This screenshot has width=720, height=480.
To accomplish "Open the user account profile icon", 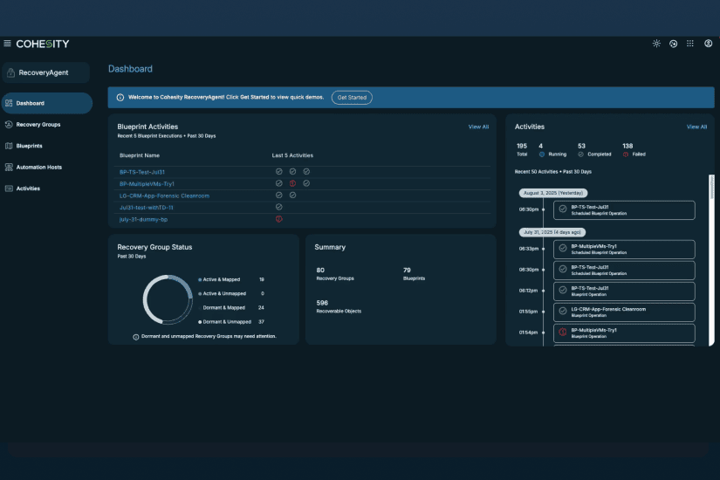I will (709, 44).
